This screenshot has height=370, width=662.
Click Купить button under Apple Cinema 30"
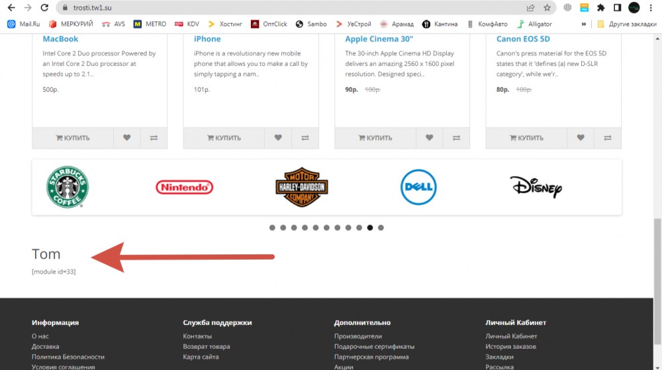(x=375, y=138)
